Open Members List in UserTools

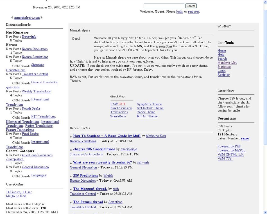[x=227, y=63]
